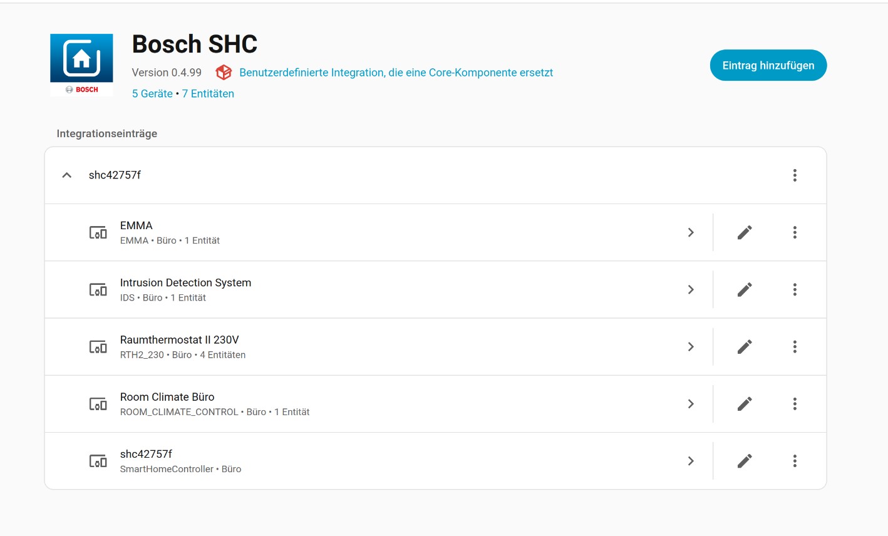Open three-dot menu for Intrusion Detection System
This screenshot has width=888, height=536.
[795, 289]
